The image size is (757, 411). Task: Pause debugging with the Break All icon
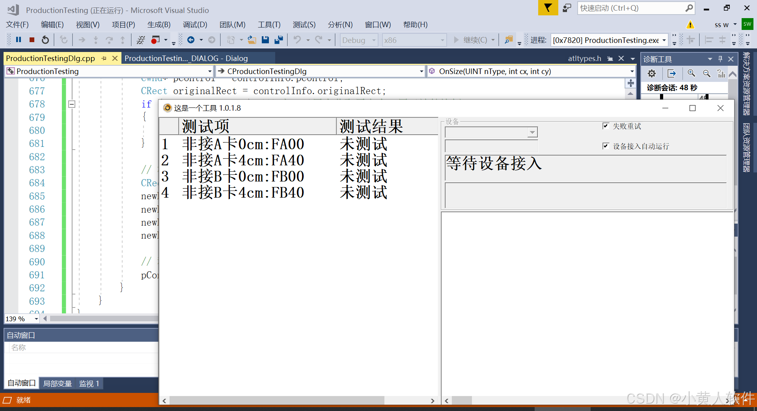click(x=19, y=40)
